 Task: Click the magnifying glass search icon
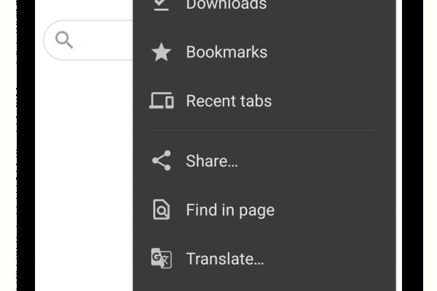(65, 41)
